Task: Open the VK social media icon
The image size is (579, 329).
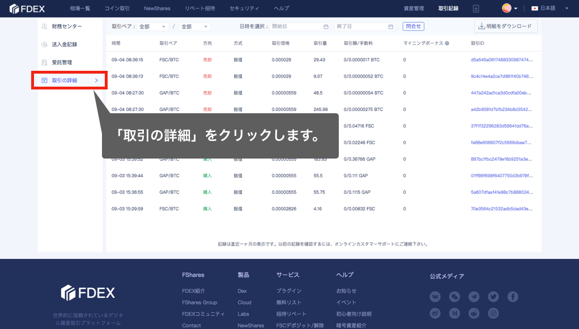Action: click(435, 297)
